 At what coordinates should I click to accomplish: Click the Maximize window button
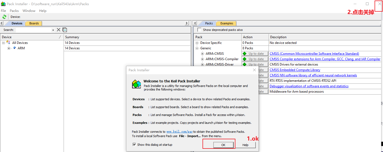(x=367, y=4)
